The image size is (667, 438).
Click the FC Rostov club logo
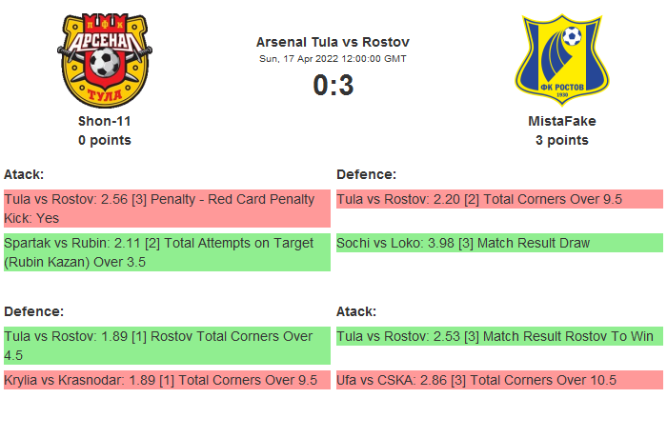(562, 60)
